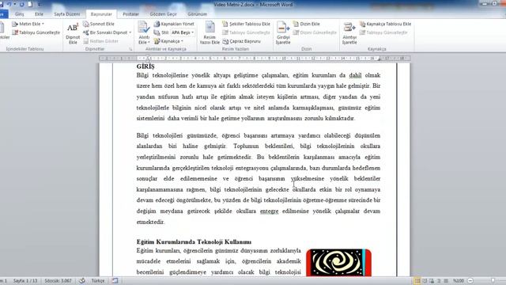Image resolution: width=506 pixels, height=285 pixels.
Task: Switch to Draft view
Action: click(x=446, y=281)
